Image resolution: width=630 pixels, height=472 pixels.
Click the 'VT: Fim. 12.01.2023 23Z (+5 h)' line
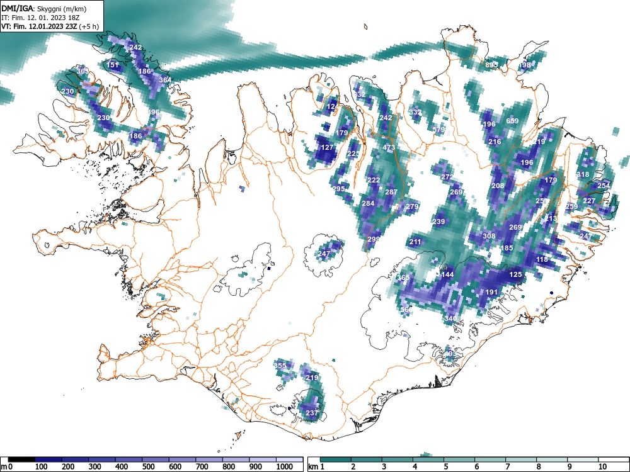tap(50, 26)
